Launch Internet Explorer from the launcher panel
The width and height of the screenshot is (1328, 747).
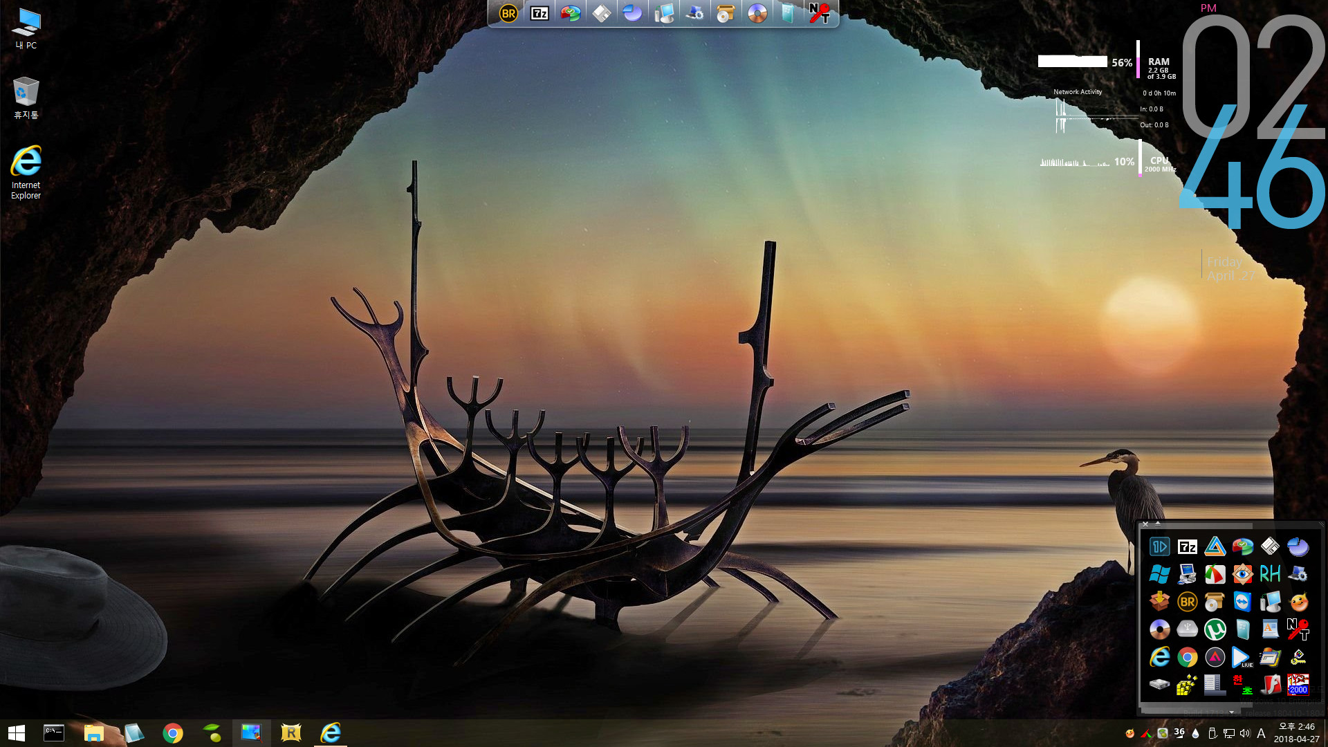click(x=1160, y=657)
